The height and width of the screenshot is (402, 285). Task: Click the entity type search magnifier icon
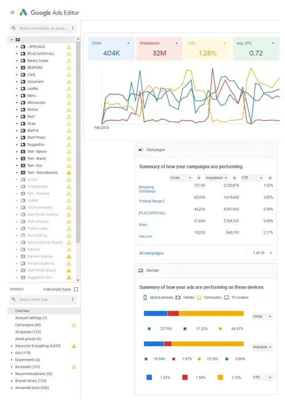13,299
